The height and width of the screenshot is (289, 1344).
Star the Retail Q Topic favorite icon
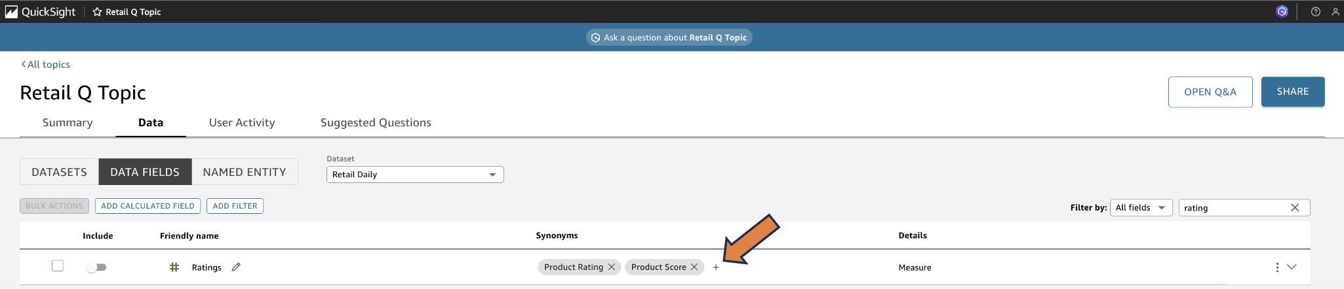tap(97, 12)
